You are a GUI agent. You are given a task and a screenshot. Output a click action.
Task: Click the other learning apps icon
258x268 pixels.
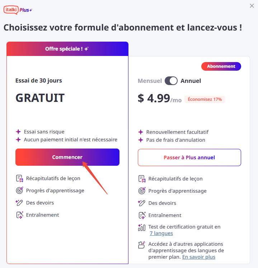(142, 245)
